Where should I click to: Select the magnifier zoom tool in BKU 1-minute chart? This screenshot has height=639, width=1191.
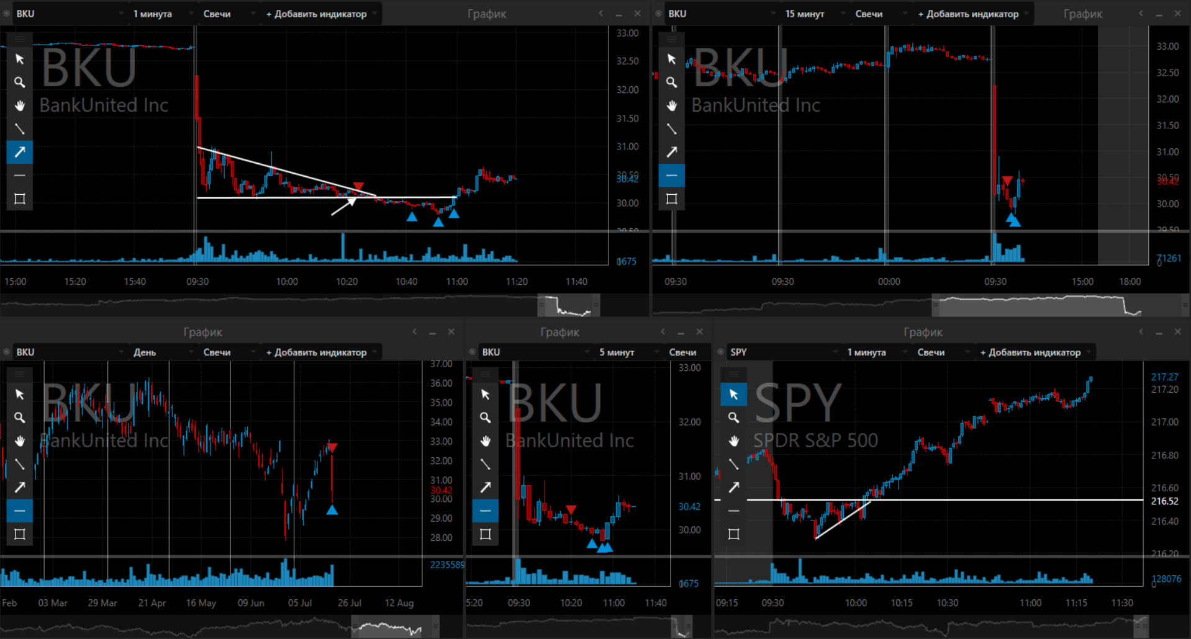19,82
